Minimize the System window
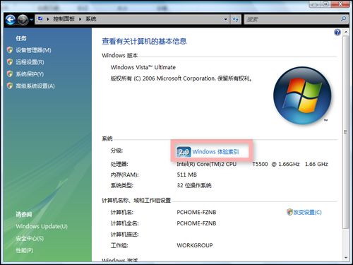The width and height of the screenshot is (353, 265). point(315,4)
